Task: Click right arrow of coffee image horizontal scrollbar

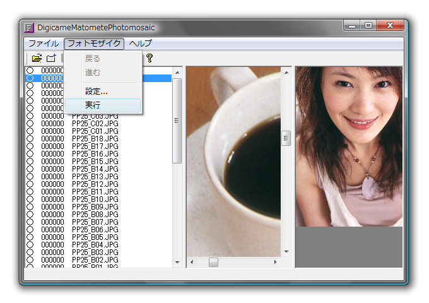Action: click(275, 262)
